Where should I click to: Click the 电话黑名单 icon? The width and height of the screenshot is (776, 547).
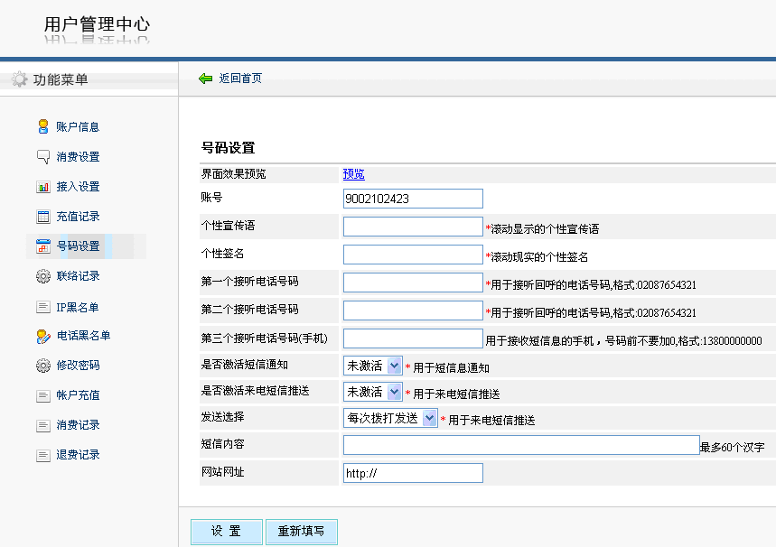[42, 336]
